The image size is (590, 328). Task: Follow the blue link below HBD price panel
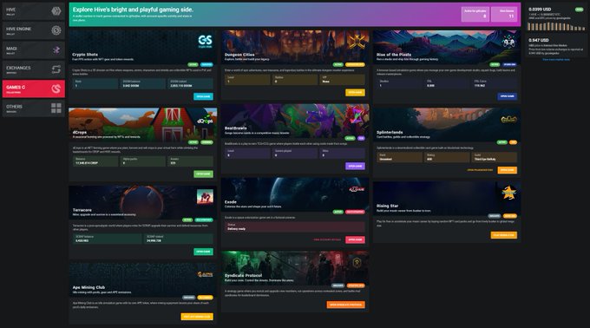pyautogui.click(x=556, y=59)
